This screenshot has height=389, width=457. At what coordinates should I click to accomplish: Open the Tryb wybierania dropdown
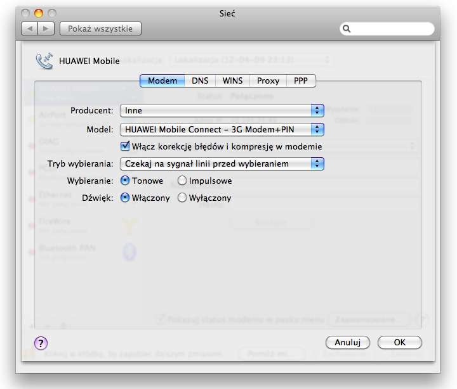(222, 164)
